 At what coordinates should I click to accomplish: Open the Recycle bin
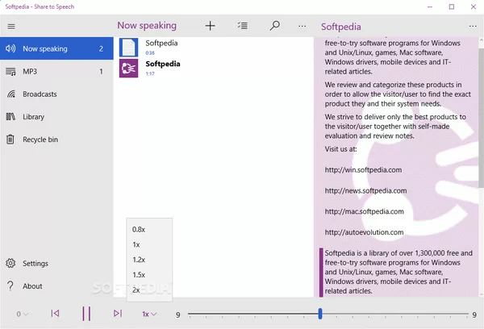pyautogui.click(x=56, y=140)
